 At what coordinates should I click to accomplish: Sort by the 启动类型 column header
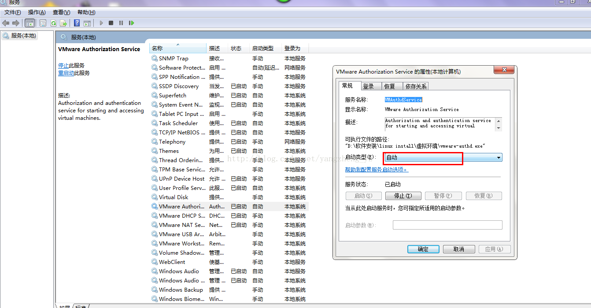pos(265,48)
